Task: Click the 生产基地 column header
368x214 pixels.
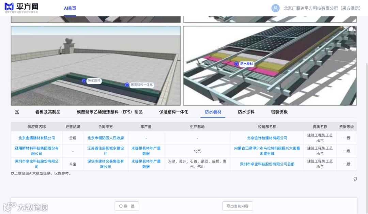Action: (197, 127)
